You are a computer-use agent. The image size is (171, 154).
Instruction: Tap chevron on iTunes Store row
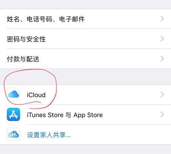(162, 114)
